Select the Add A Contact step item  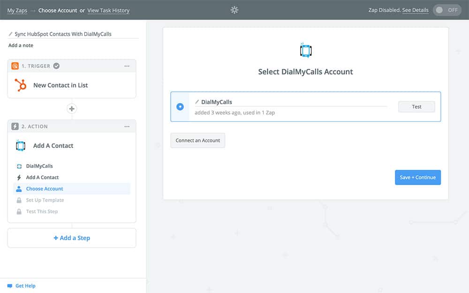[x=42, y=178]
